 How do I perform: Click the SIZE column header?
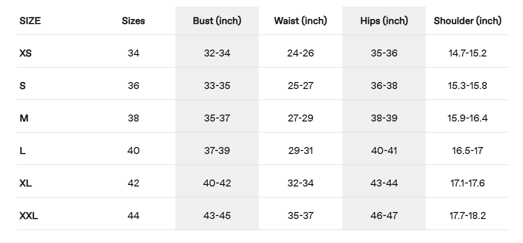[30, 21]
